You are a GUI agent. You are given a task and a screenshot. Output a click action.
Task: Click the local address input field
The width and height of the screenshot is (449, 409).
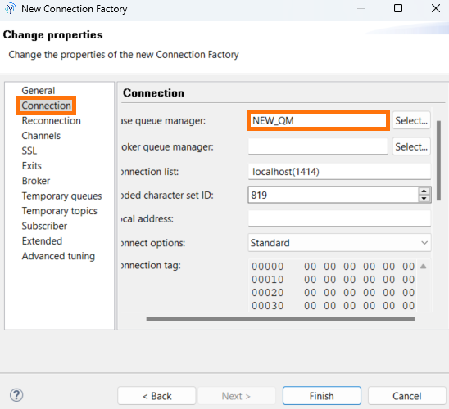coord(339,218)
